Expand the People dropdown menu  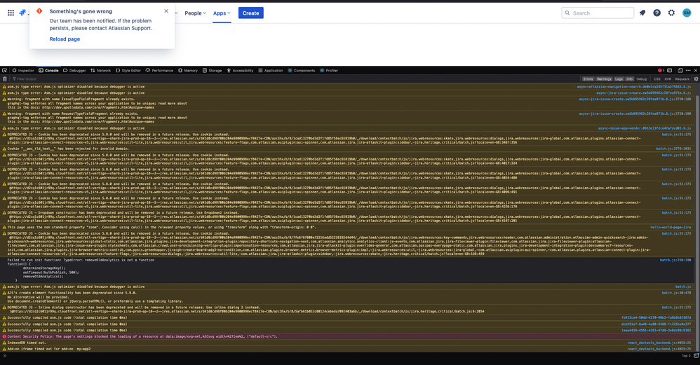[195, 13]
